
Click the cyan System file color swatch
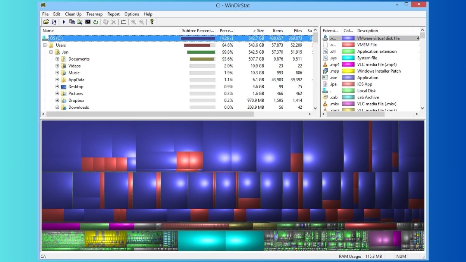pos(348,58)
